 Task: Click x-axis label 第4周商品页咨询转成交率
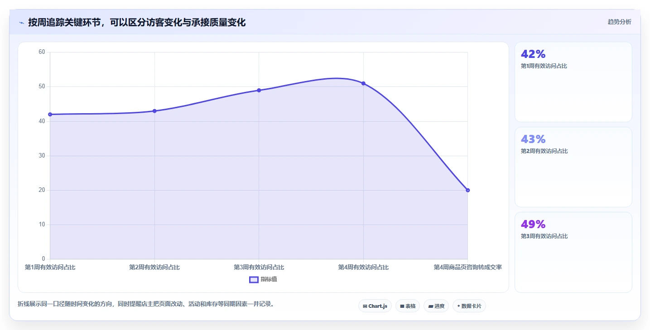tap(467, 268)
